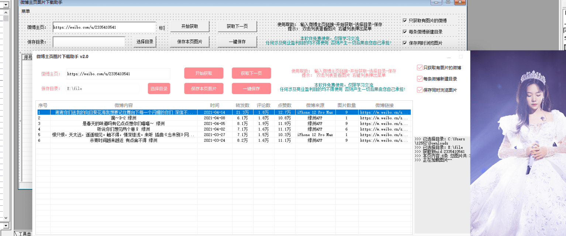Click 获取下一页 in the v2.0 window
Image resolution: width=566 pixels, height=236 pixels.
251,73
